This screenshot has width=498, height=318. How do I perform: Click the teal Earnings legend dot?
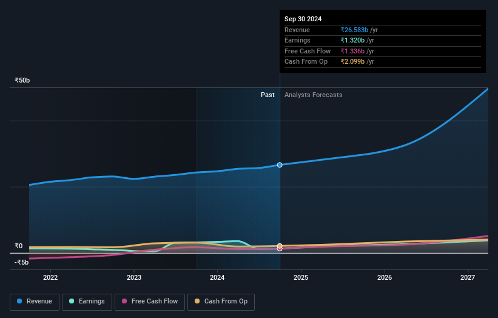click(x=72, y=301)
